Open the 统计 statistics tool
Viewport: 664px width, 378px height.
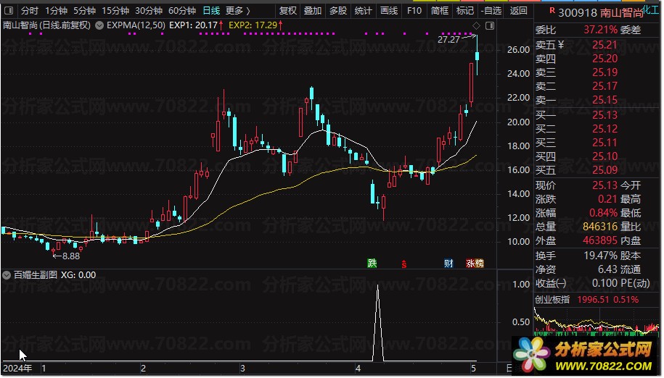coord(363,11)
